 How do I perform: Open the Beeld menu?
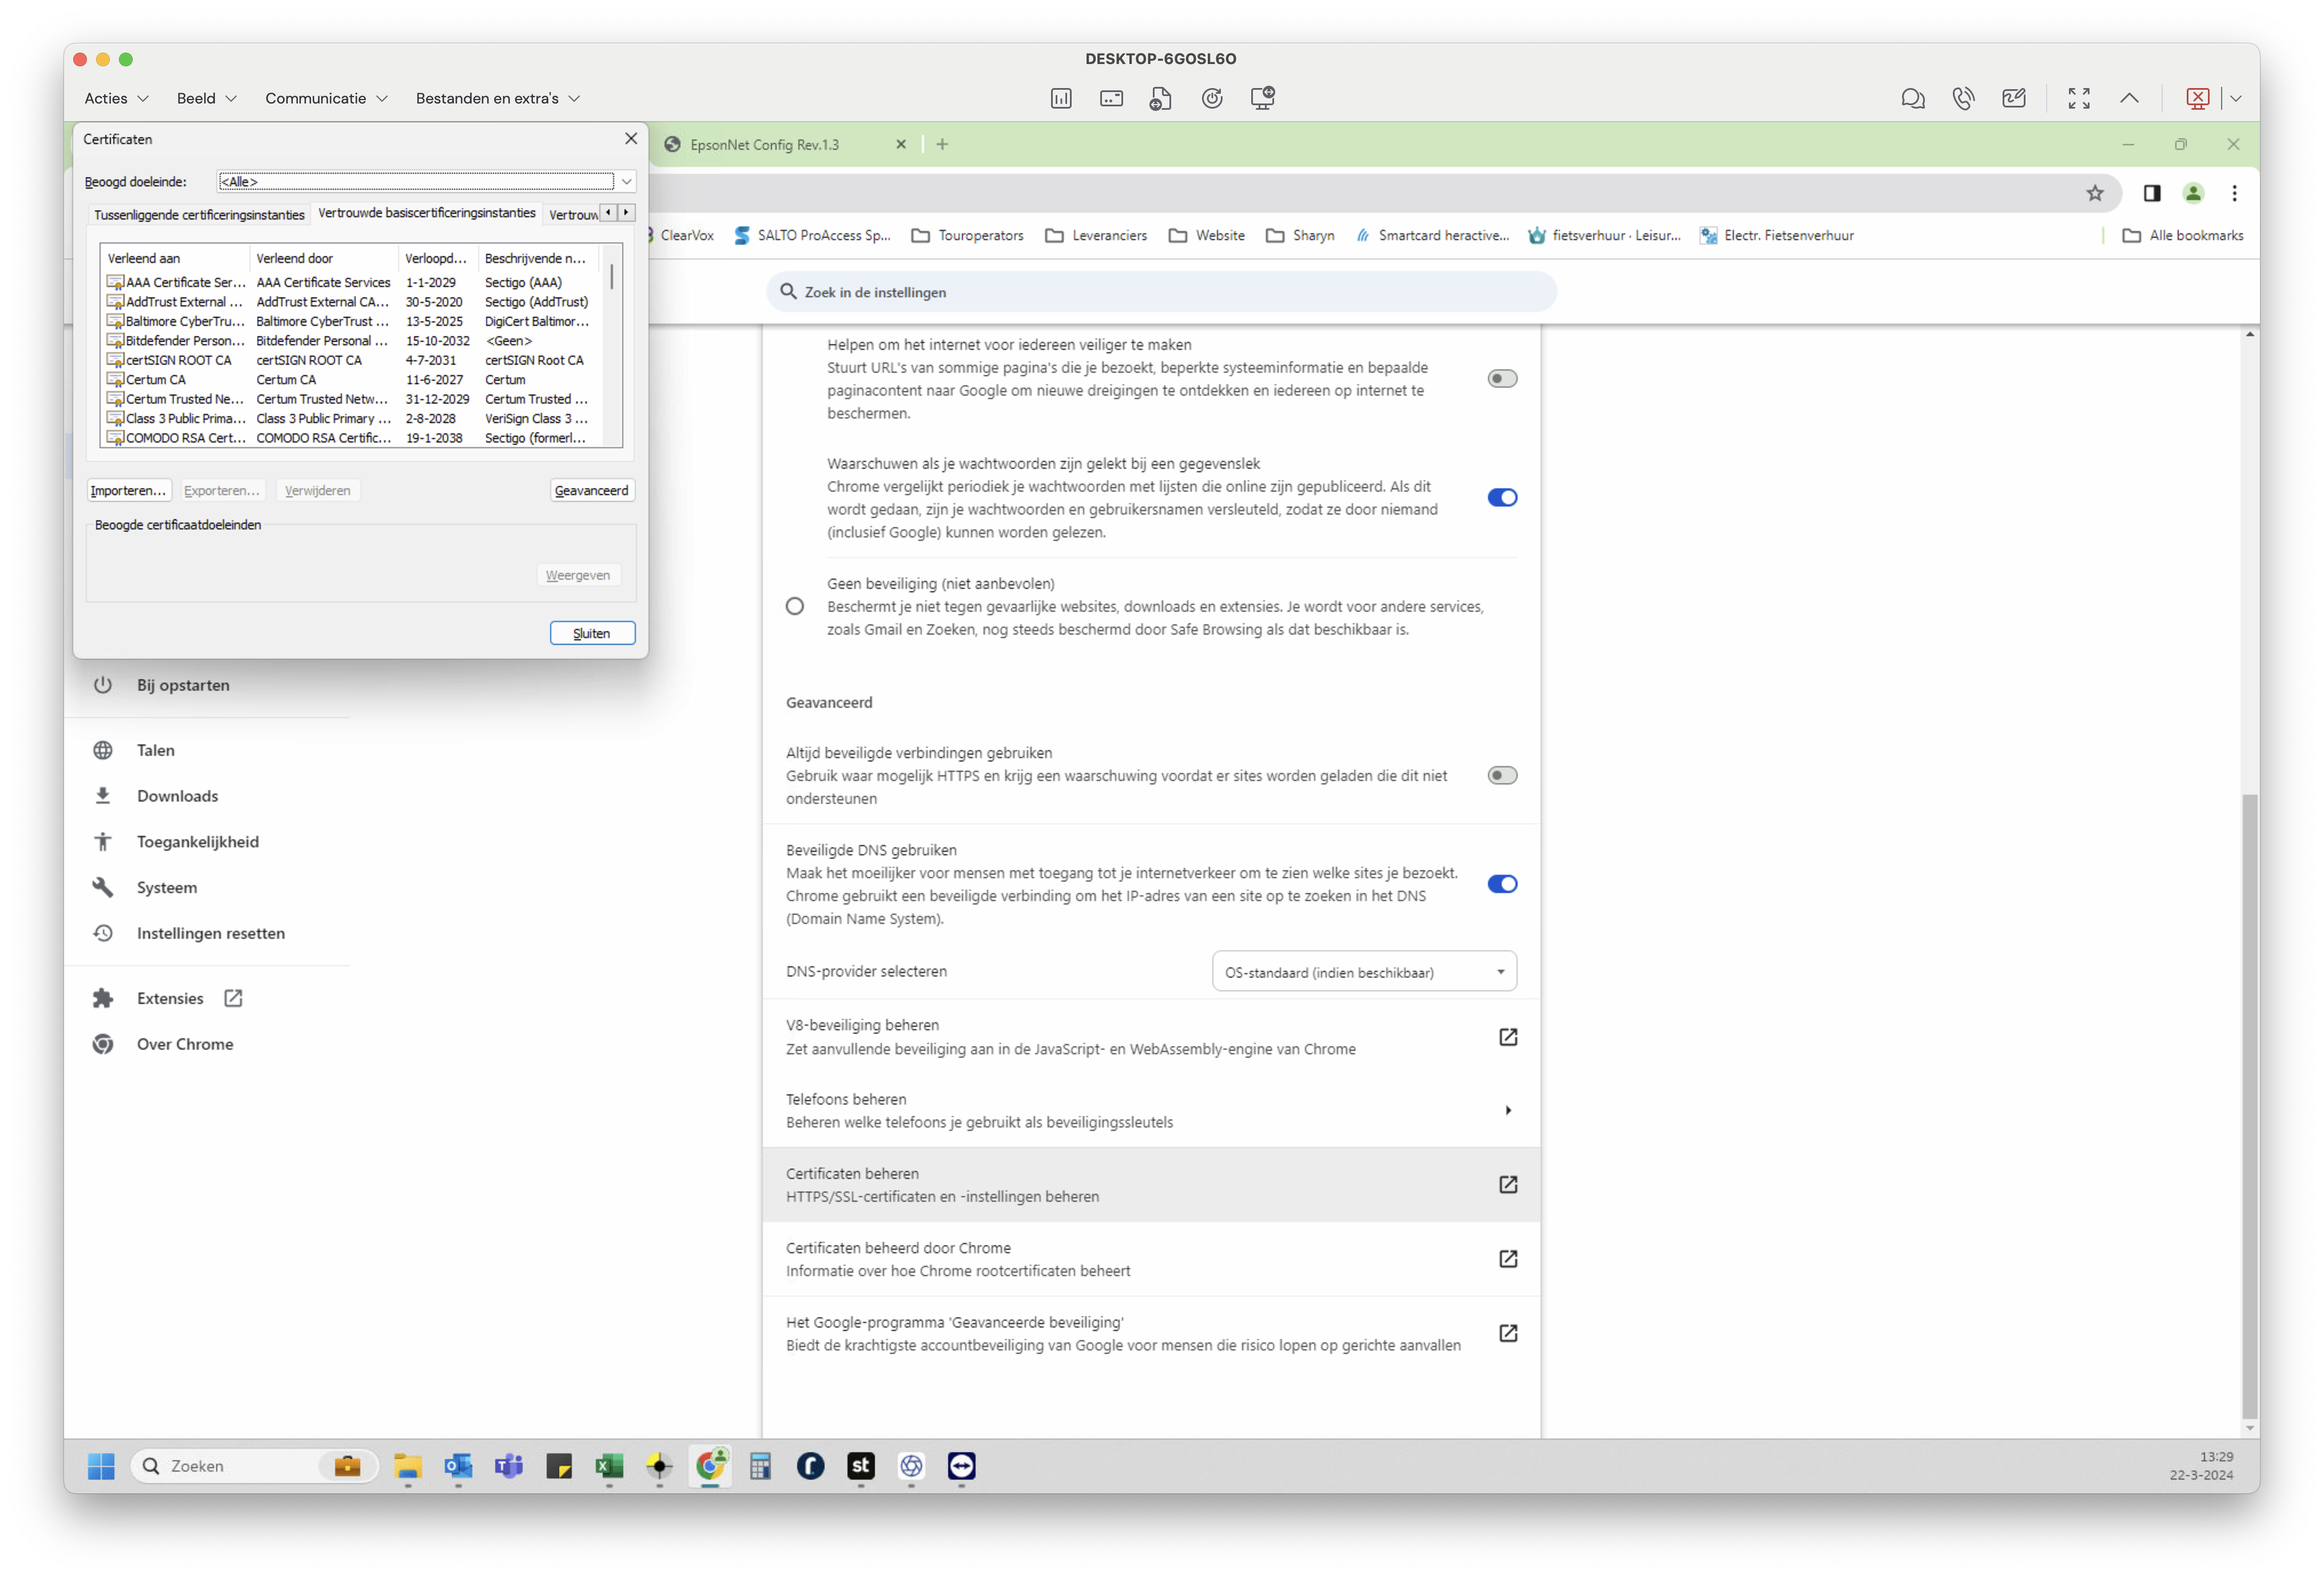206,98
